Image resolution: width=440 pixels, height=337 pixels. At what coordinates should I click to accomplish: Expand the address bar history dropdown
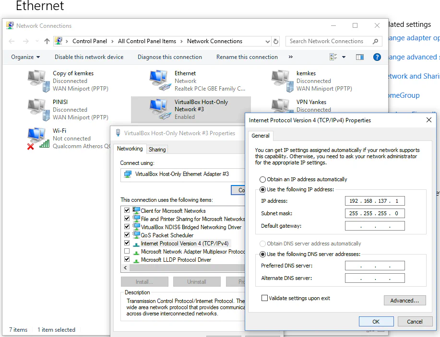click(267, 42)
